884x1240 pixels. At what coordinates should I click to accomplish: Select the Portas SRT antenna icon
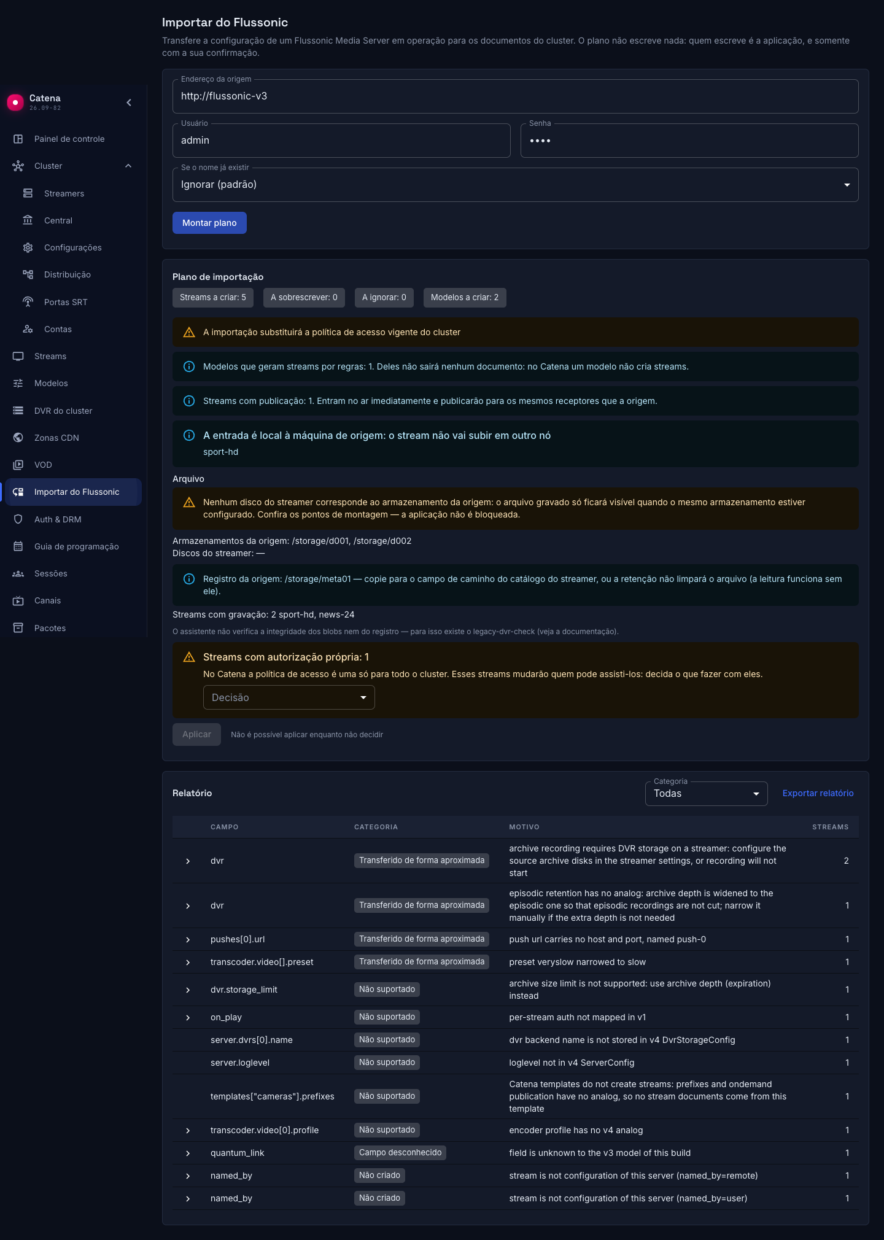point(28,302)
